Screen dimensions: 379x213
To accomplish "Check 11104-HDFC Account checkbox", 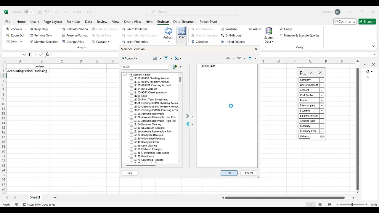I will [131, 89].
